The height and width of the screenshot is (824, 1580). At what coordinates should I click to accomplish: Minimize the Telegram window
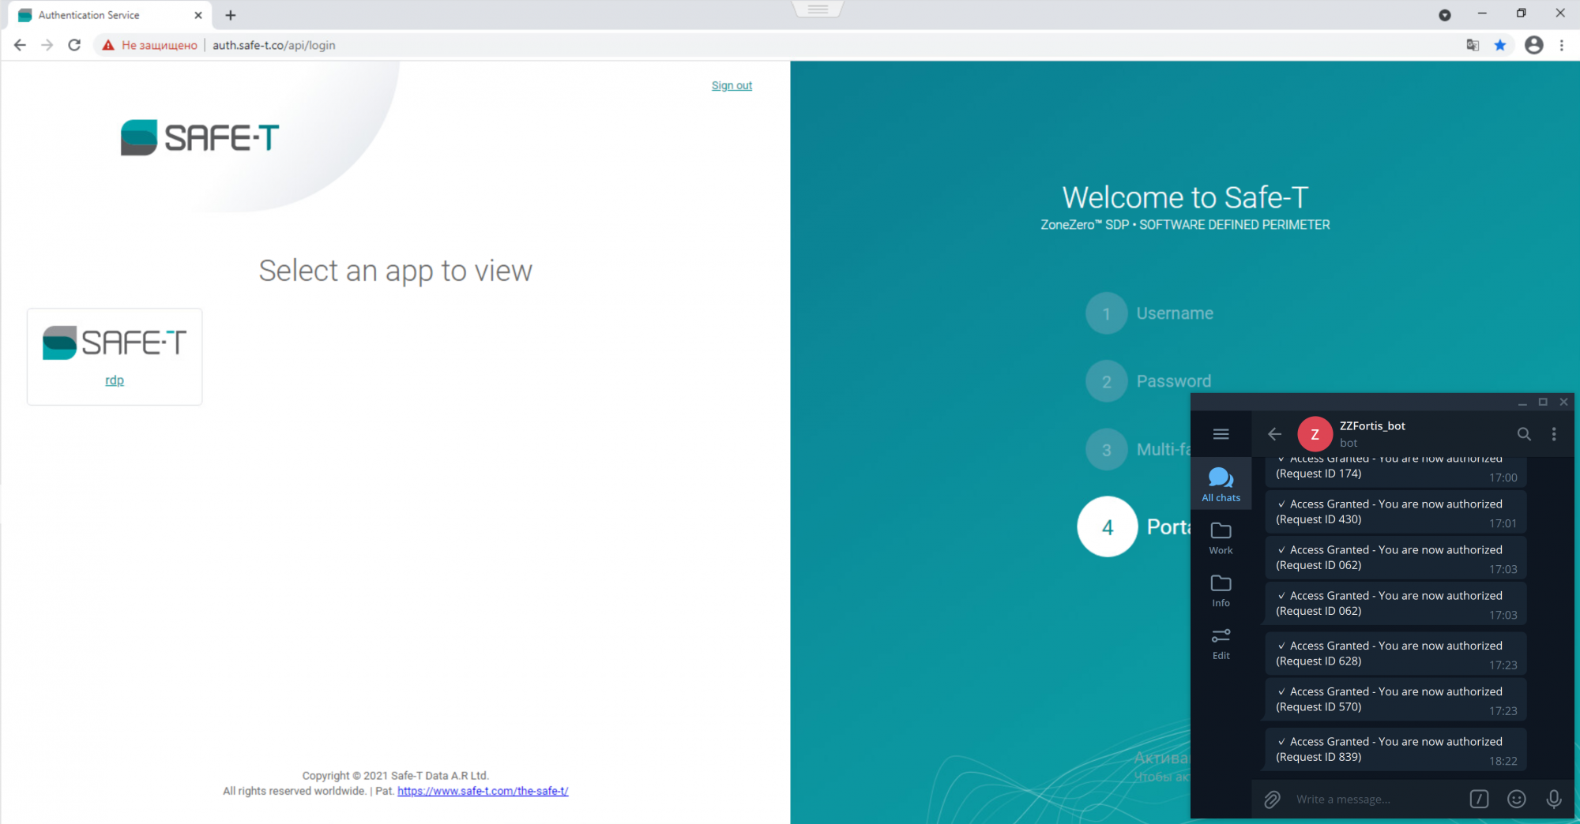click(1522, 403)
